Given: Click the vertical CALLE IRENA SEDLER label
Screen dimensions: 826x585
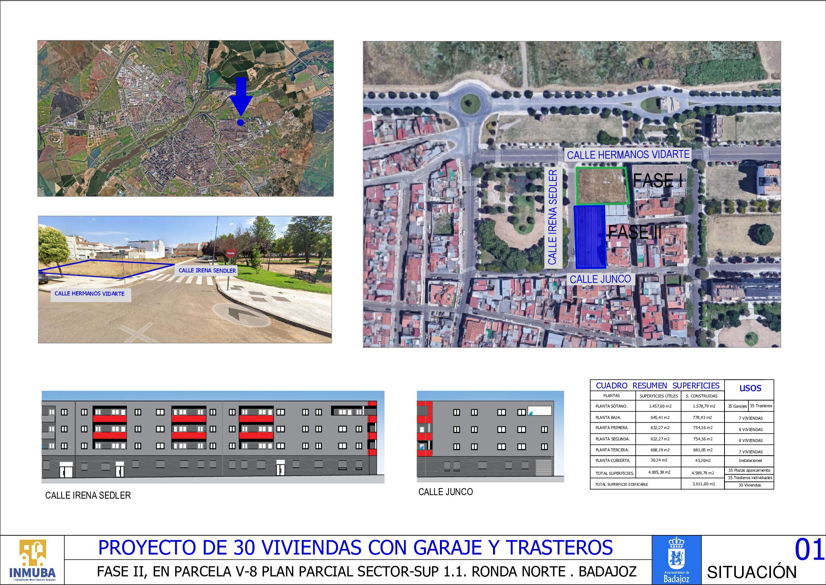Looking at the screenshot, I should point(553,217).
